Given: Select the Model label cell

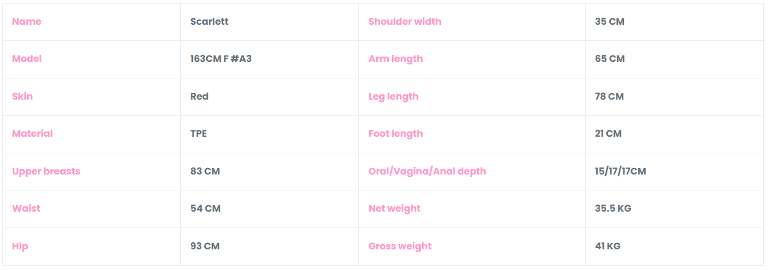Looking at the screenshot, I should (27, 59).
